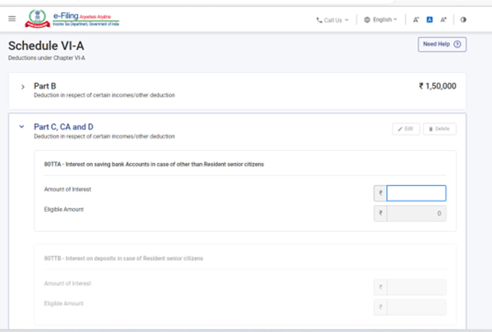Click the question mark help icon
The height and width of the screenshot is (332, 492).
[x=457, y=44]
